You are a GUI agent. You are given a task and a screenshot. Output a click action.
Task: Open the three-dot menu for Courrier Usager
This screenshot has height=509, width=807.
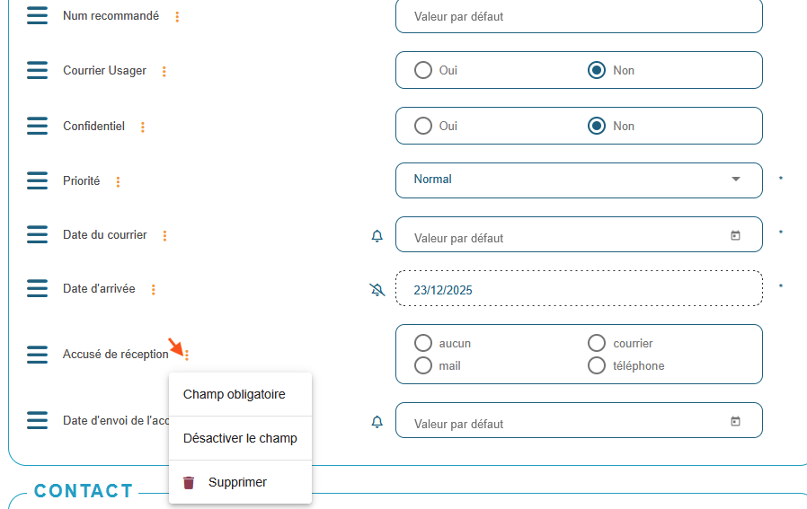164,71
